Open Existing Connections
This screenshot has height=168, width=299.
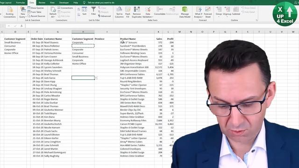tap(9, 13)
